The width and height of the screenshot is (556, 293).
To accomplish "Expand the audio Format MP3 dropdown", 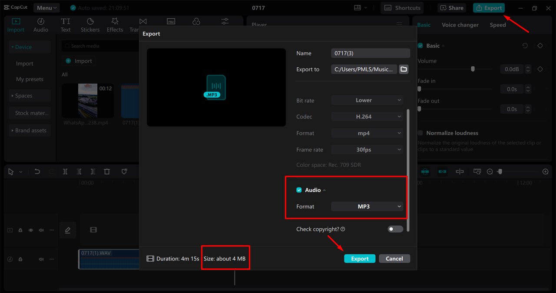I will 367,207.
